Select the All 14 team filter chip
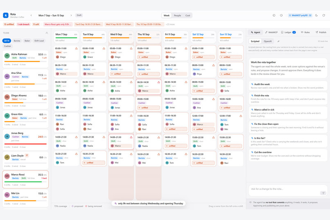Viewport: 330px width, 220px height. (7, 41)
